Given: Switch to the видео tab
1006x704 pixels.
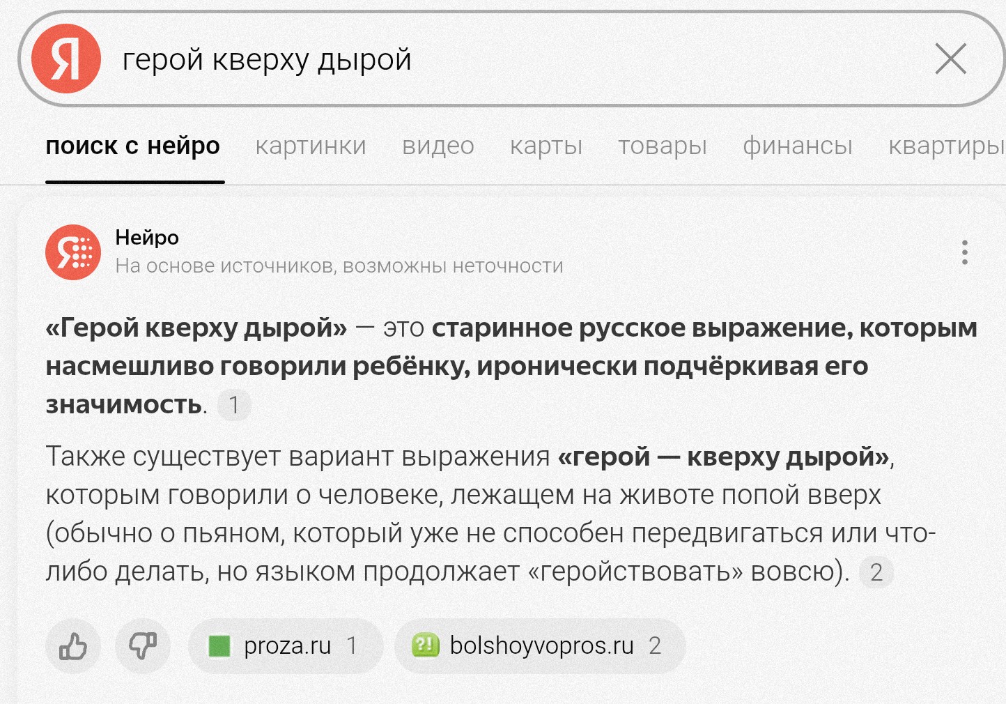Looking at the screenshot, I should pyautogui.click(x=438, y=146).
